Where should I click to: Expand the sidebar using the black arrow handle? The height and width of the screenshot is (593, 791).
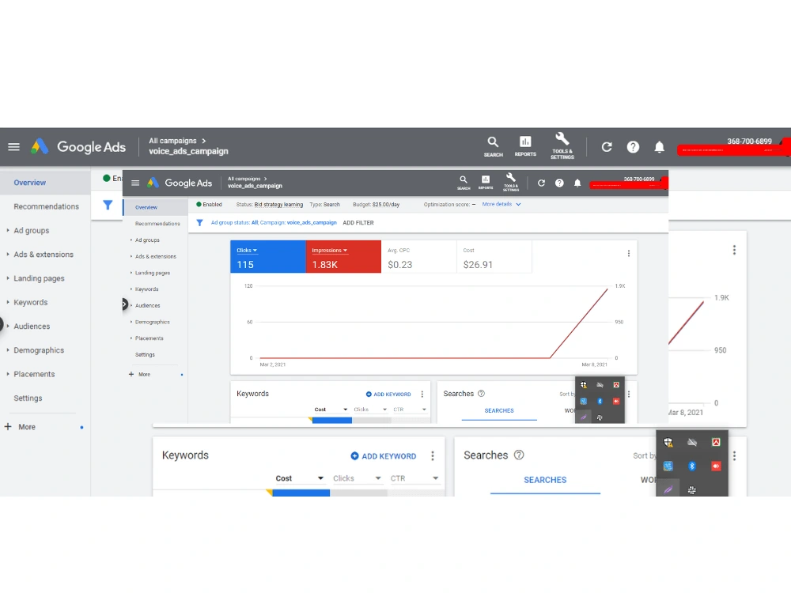(x=125, y=304)
